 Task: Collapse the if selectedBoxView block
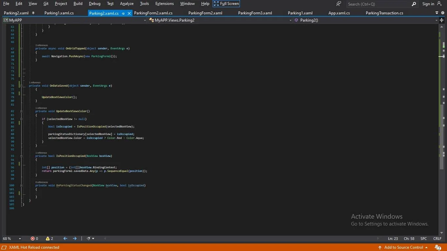21,119
